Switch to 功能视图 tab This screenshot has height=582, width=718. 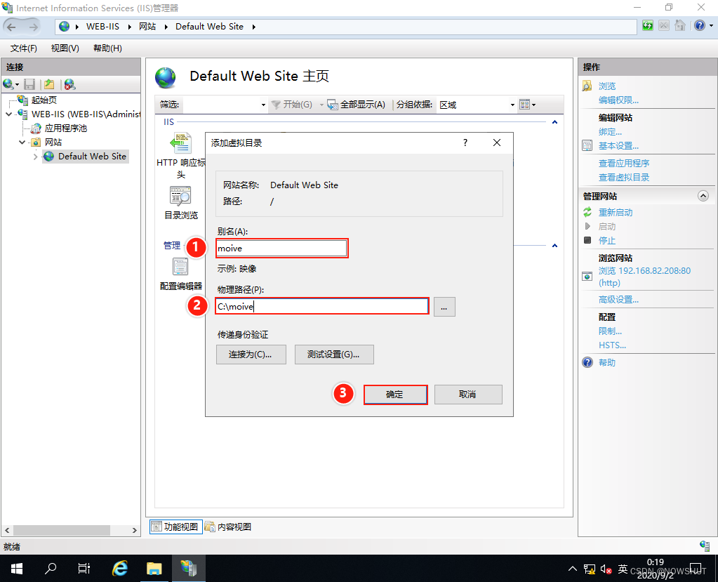[x=176, y=527]
